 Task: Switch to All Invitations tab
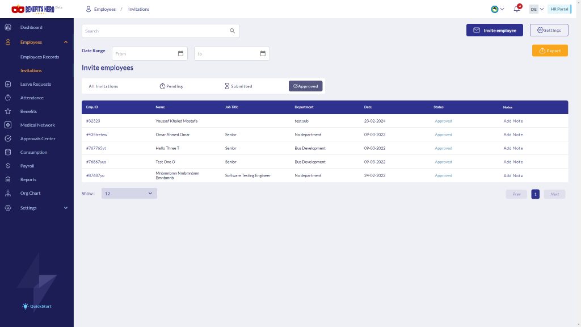click(103, 86)
